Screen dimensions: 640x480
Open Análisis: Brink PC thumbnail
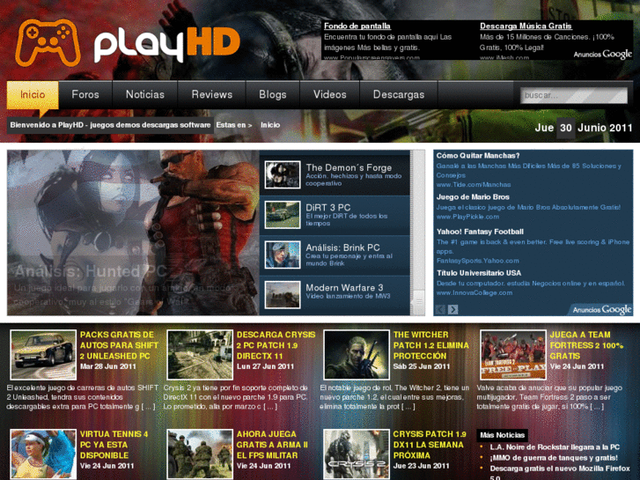pos(283,255)
